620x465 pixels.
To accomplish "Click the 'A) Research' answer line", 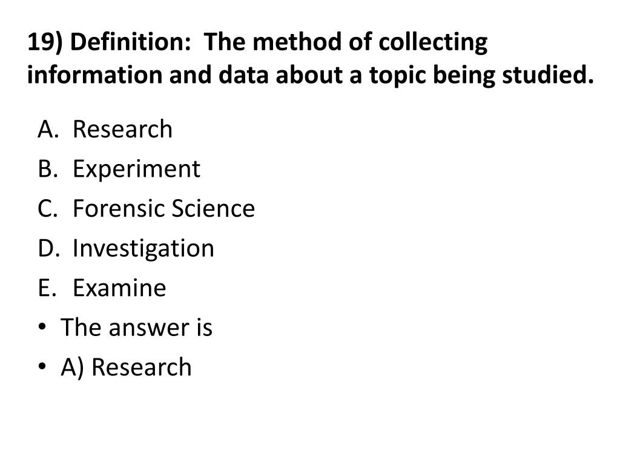I will coord(126,368).
